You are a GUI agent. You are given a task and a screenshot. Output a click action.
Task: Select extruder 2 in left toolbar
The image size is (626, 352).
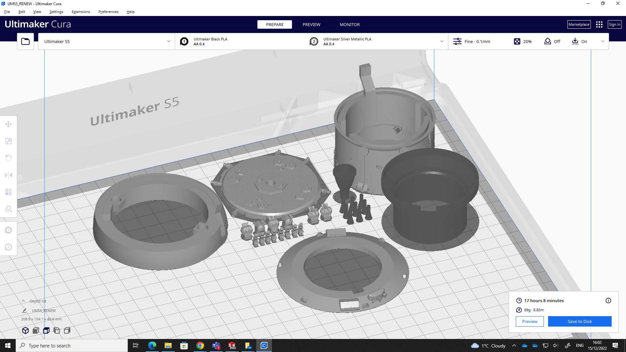8,247
